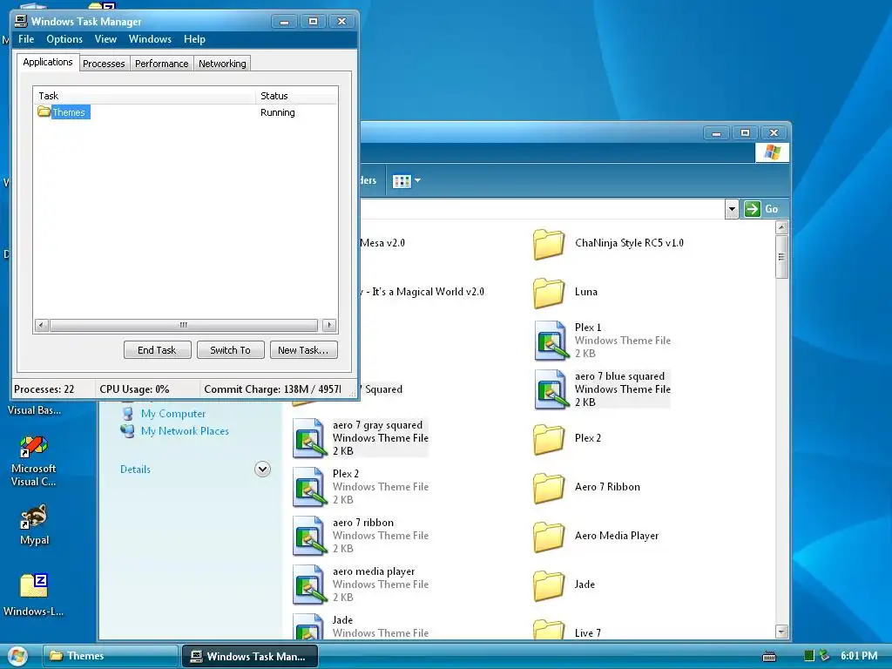Screen dimensions: 892x669
Task: Click the Windows Start orb
Action: pos(17,656)
